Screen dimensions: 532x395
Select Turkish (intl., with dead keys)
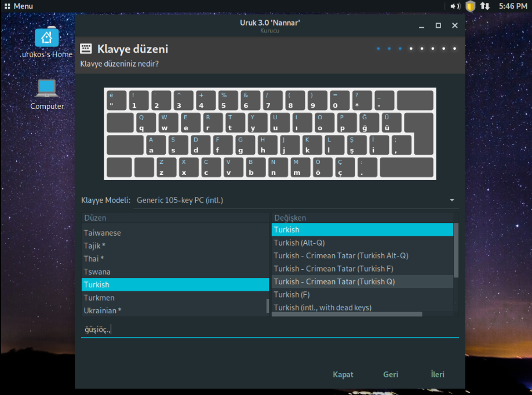[x=362, y=307]
